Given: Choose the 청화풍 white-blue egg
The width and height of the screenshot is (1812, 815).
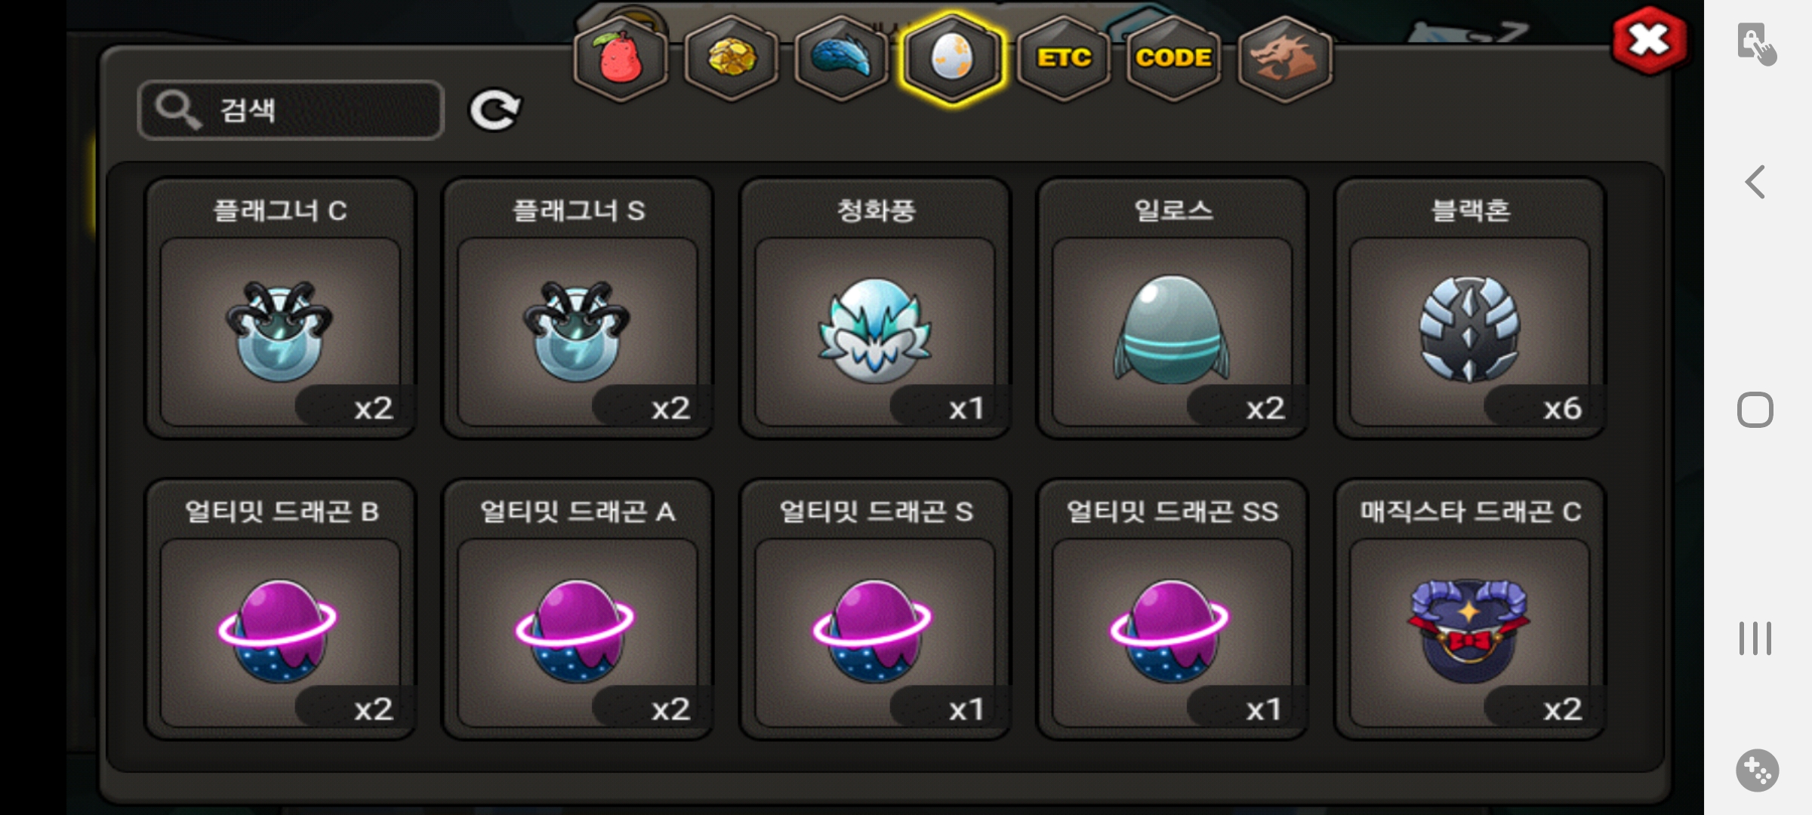Looking at the screenshot, I should tap(875, 308).
